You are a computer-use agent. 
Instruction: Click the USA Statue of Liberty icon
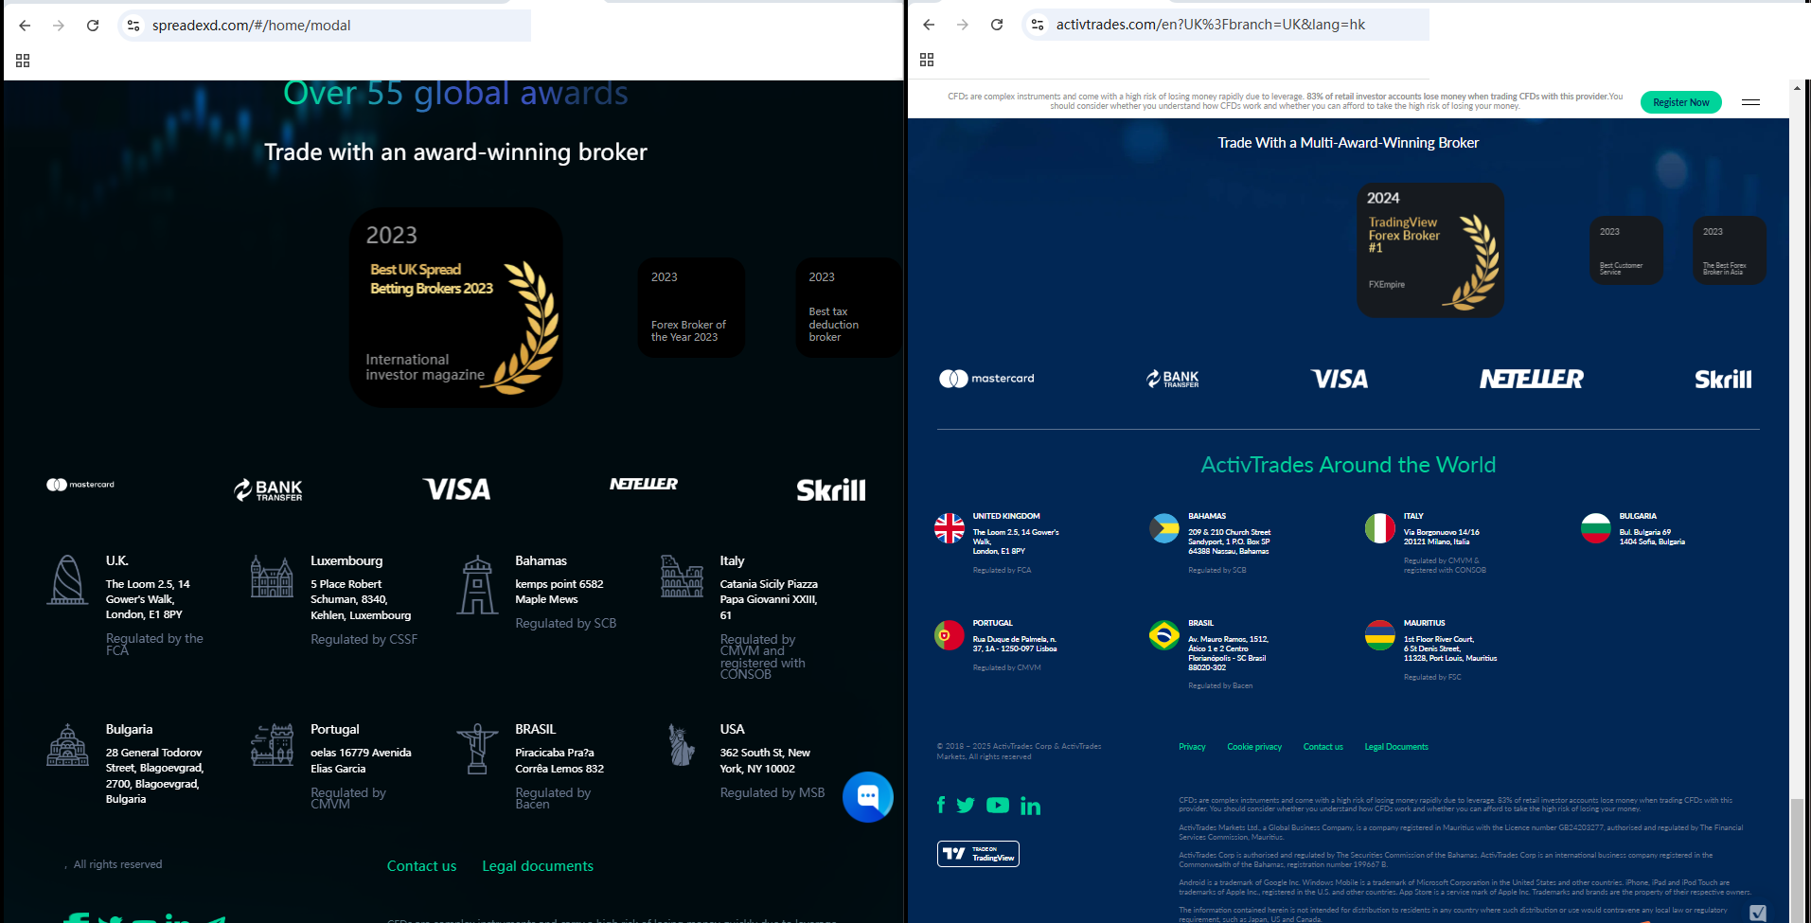(x=682, y=745)
